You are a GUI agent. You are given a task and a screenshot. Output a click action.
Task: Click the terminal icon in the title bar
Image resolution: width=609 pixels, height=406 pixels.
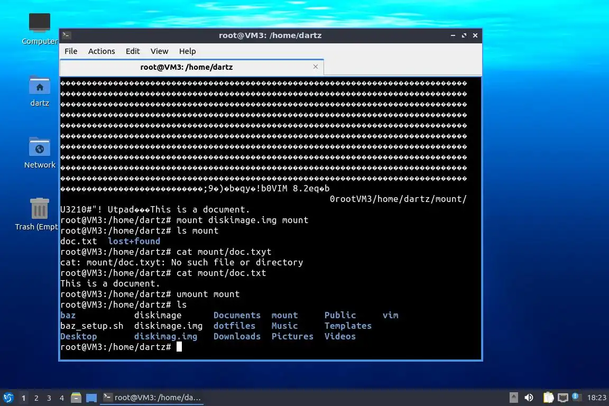tap(67, 35)
